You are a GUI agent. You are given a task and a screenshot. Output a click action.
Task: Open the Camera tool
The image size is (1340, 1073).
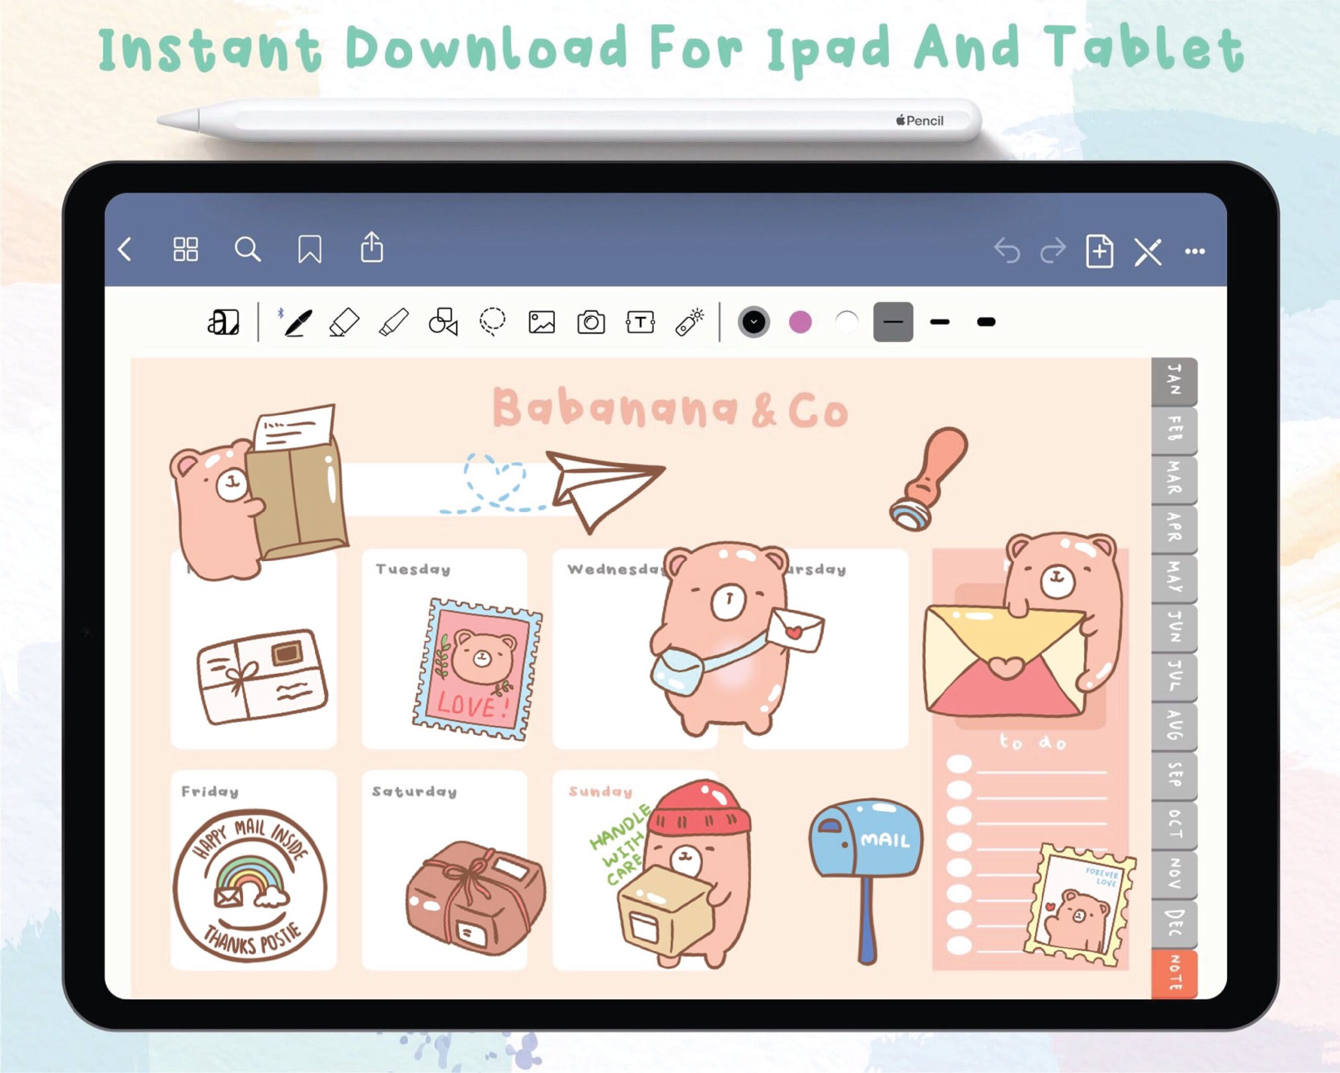coord(590,322)
